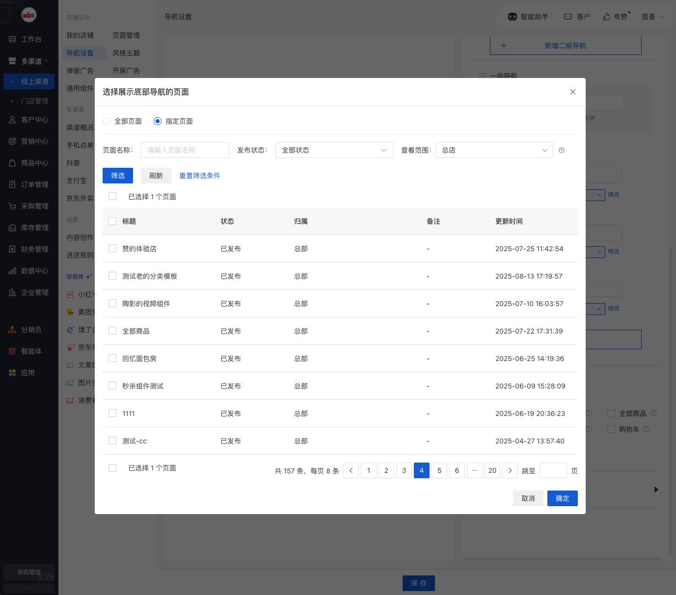Check the box for 赞的体验店
Viewport: 676px width, 595px height.
tap(112, 249)
